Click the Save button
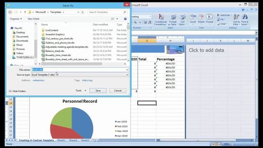Screen dimensions: 263x148 [x=98, y=90]
